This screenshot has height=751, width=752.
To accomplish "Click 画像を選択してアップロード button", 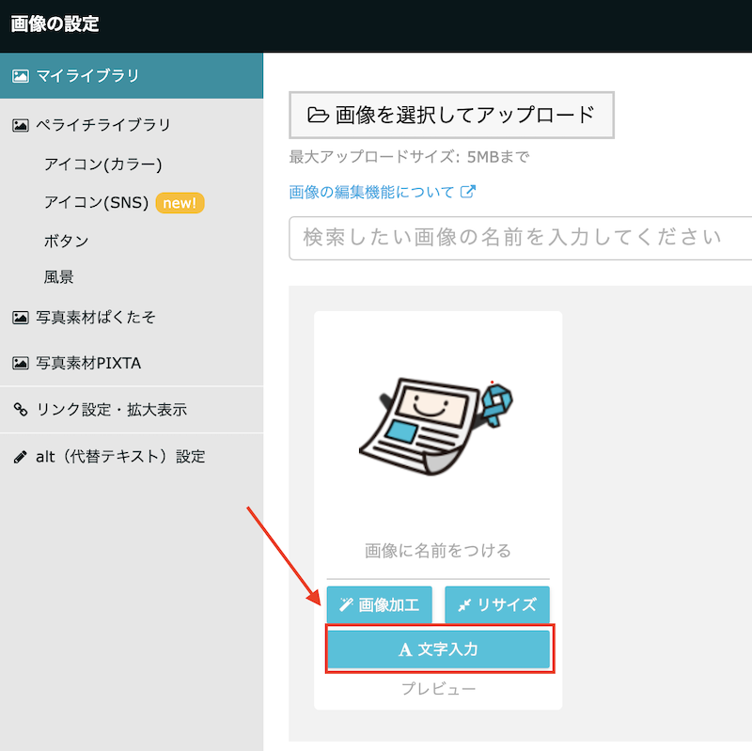I will coord(451,115).
